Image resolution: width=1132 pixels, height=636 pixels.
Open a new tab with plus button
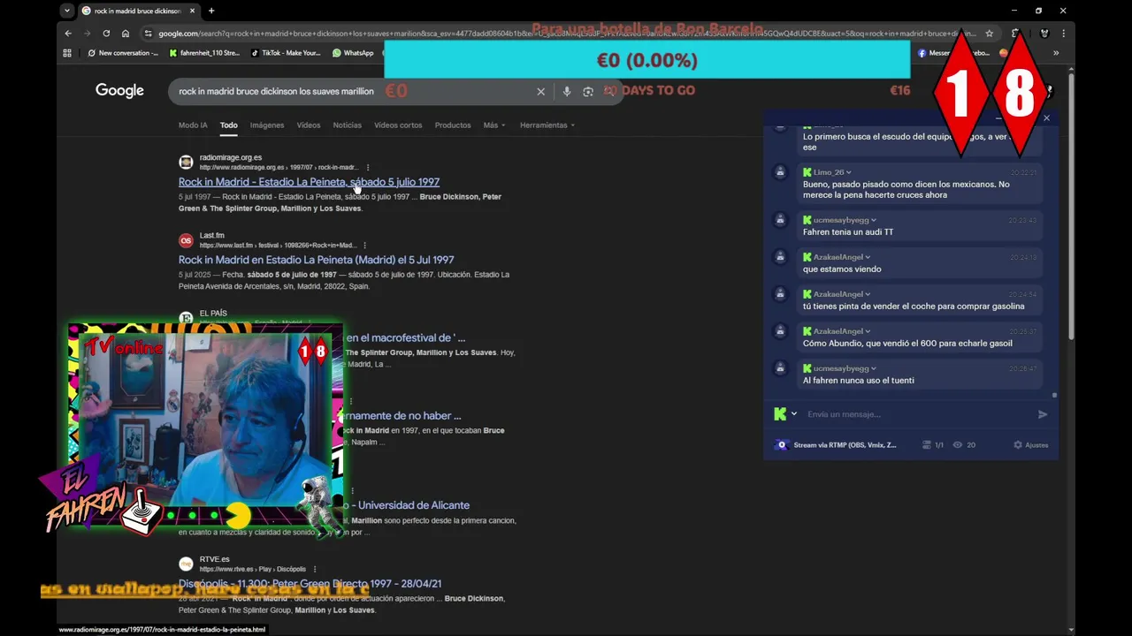[x=211, y=11]
